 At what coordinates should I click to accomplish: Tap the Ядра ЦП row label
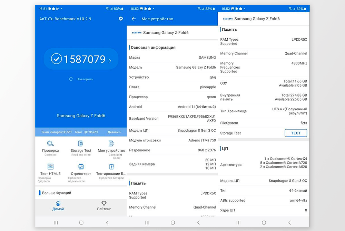(x=227, y=210)
